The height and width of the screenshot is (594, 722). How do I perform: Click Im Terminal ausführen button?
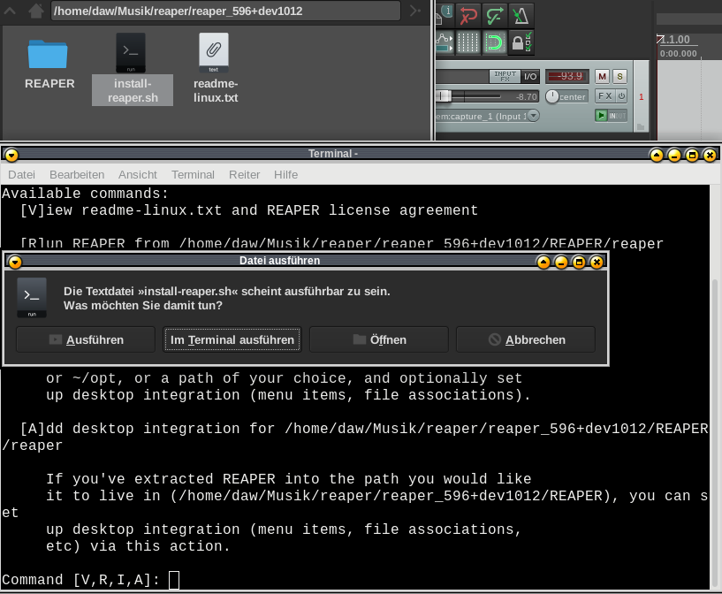pyautogui.click(x=232, y=339)
